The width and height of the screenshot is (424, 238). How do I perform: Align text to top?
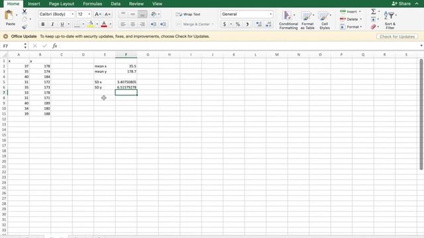(x=123, y=14)
